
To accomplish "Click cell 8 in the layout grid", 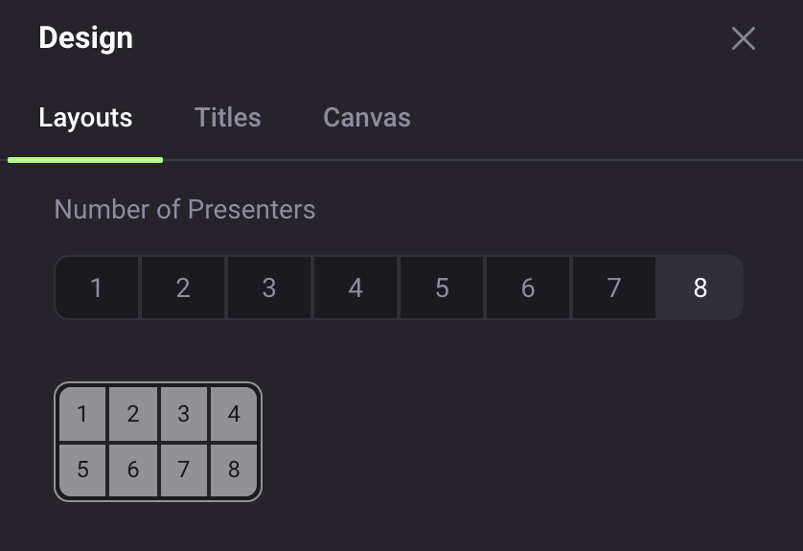I will pyautogui.click(x=234, y=470).
